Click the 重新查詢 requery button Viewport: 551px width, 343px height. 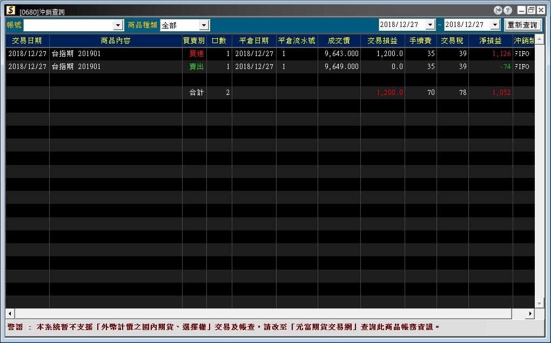pyautogui.click(x=522, y=25)
